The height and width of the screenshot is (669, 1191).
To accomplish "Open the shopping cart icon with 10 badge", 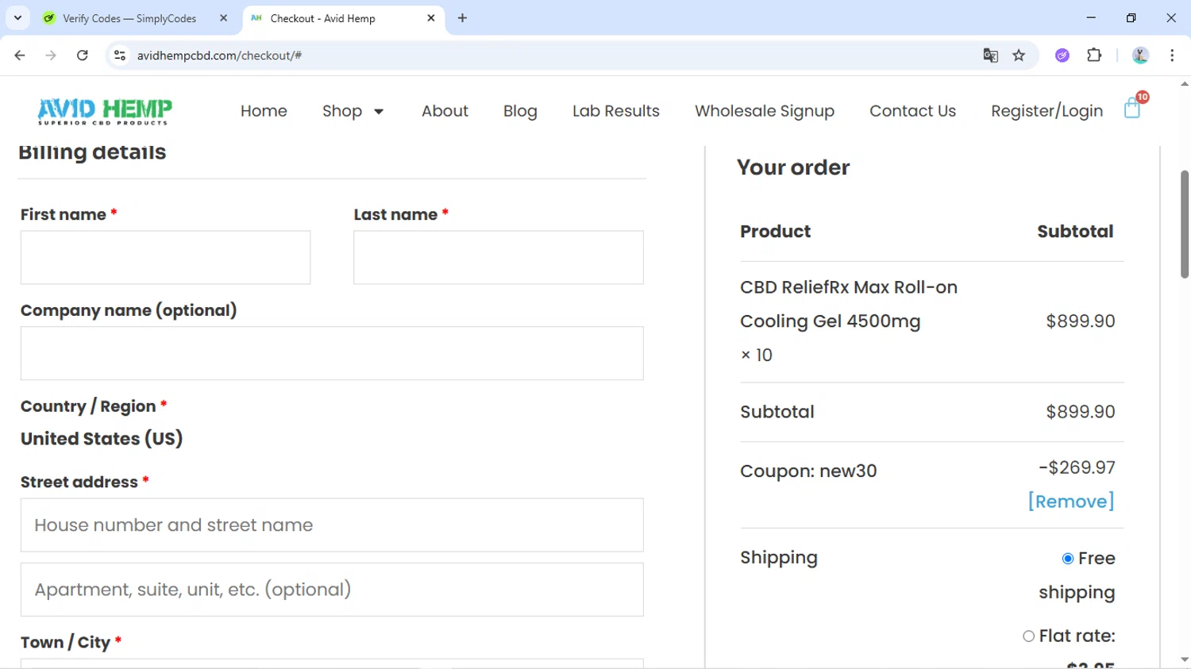I will (1135, 107).
